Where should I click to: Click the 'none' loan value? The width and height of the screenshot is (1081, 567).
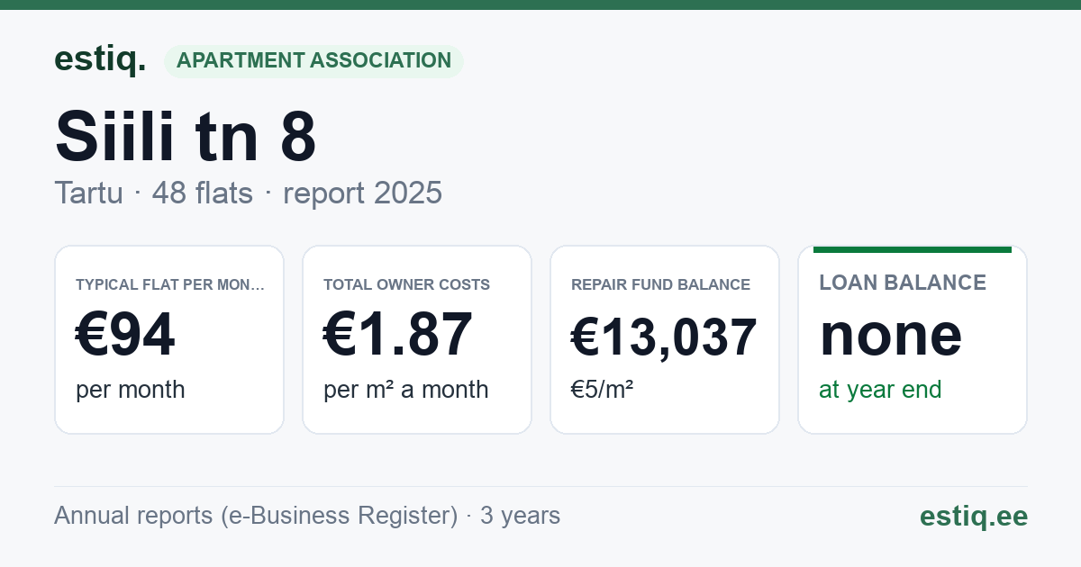tap(891, 335)
